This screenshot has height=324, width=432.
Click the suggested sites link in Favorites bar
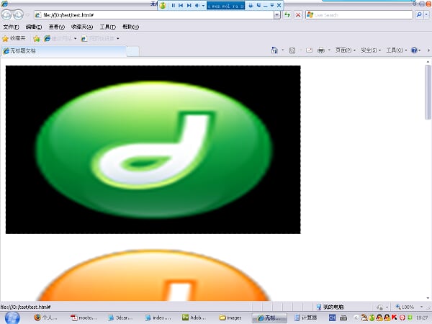[x=60, y=39]
